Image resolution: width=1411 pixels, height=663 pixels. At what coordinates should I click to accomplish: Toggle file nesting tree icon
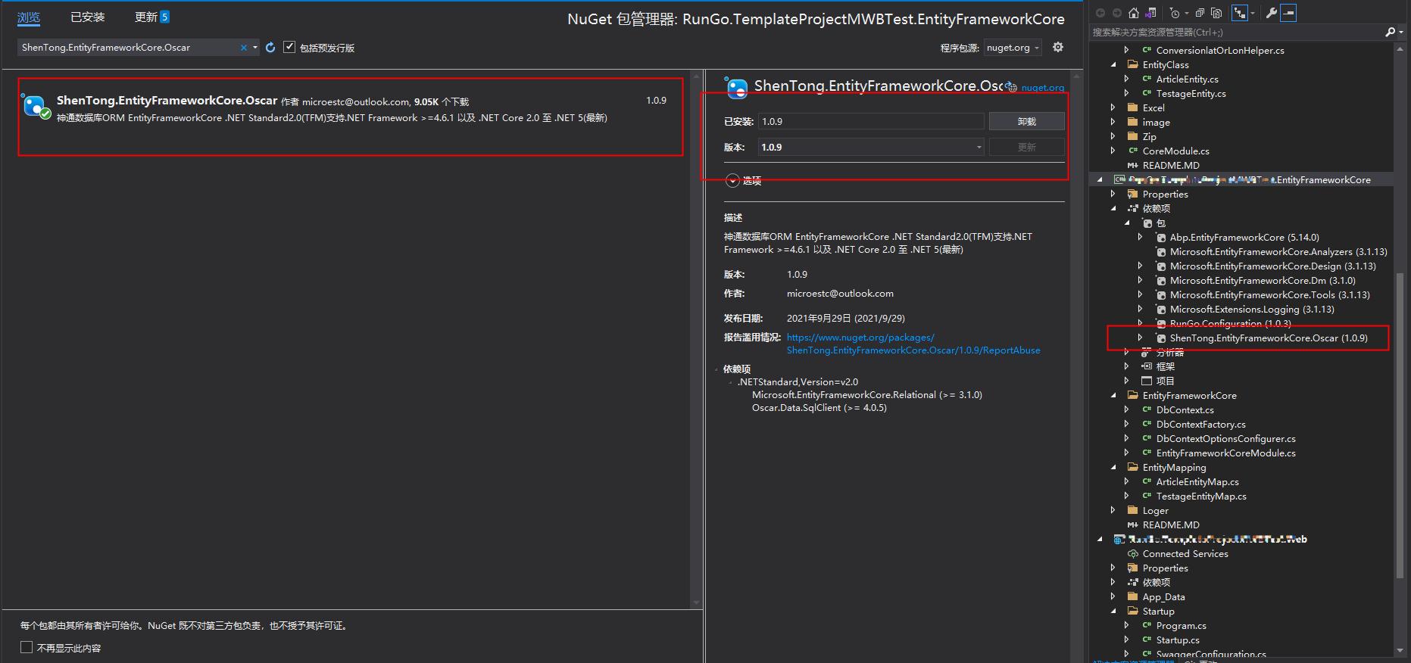click(x=1240, y=13)
